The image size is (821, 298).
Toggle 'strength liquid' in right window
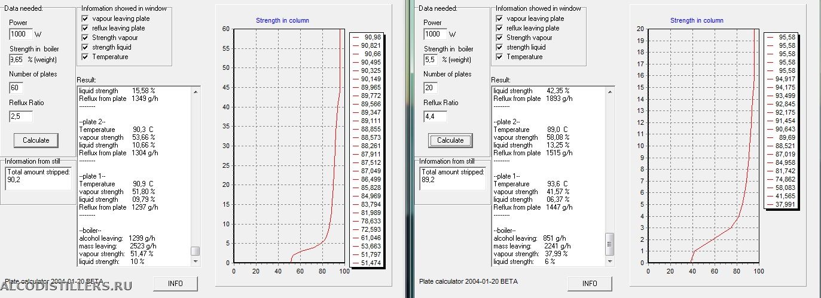point(500,47)
